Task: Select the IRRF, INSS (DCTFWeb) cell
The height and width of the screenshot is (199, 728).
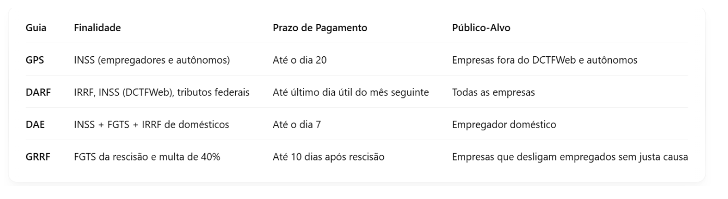Action: (x=162, y=92)
